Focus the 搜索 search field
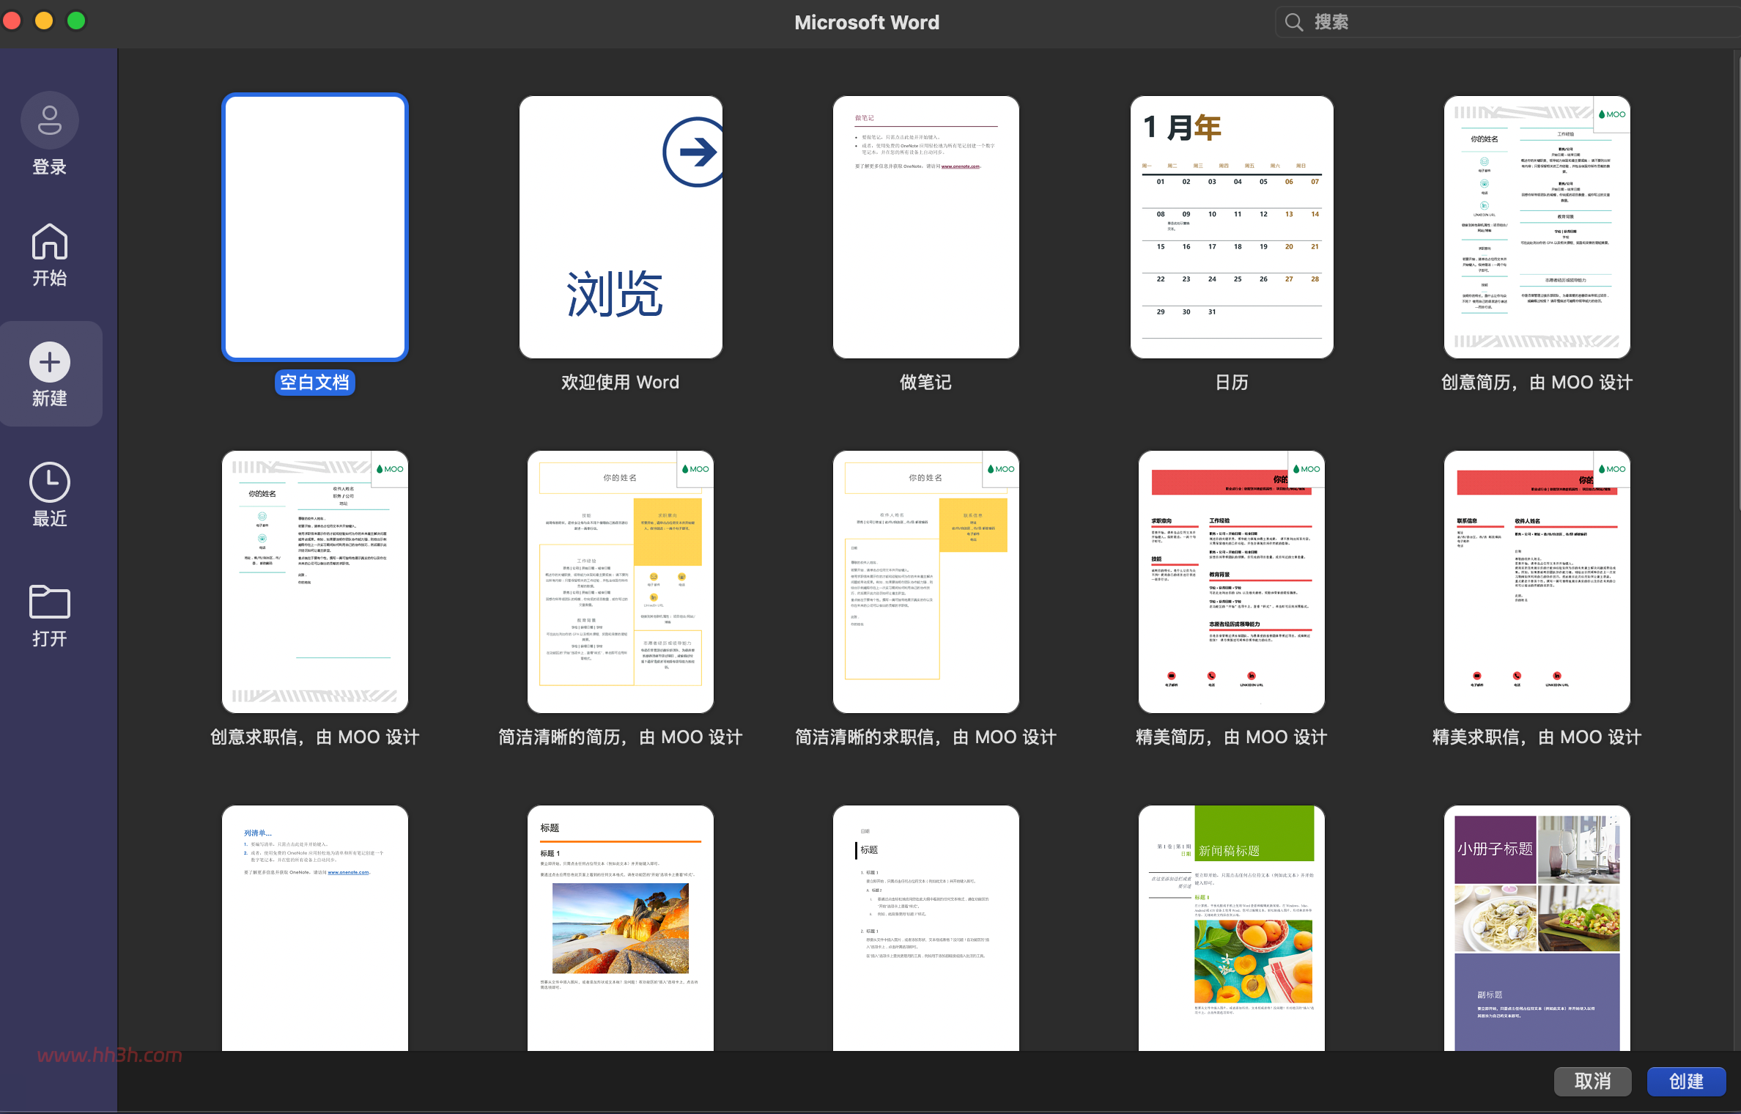This screenshot has height=1114, width=1741. tap(1508, 22)
